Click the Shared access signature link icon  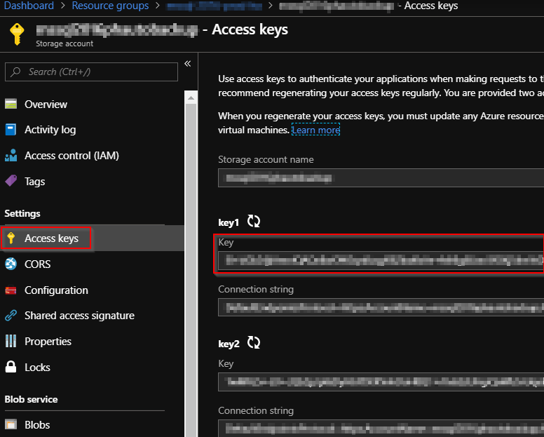(11, 315)
